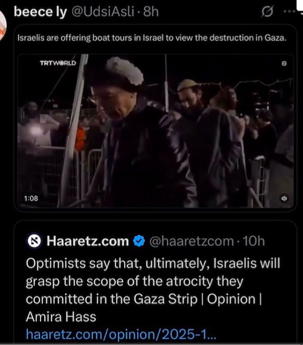This screenshot has height=345, width=303.
Task: Open the @UdsiAsli handle profile
Action: (103, 11)
